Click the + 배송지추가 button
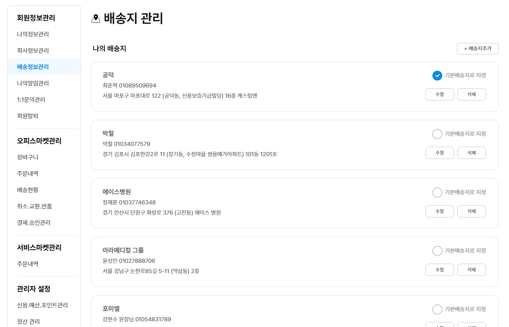This screenshot has height=327, width=509. 477,49
